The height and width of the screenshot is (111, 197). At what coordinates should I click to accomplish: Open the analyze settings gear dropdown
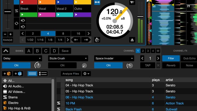[x=86, y=74]
